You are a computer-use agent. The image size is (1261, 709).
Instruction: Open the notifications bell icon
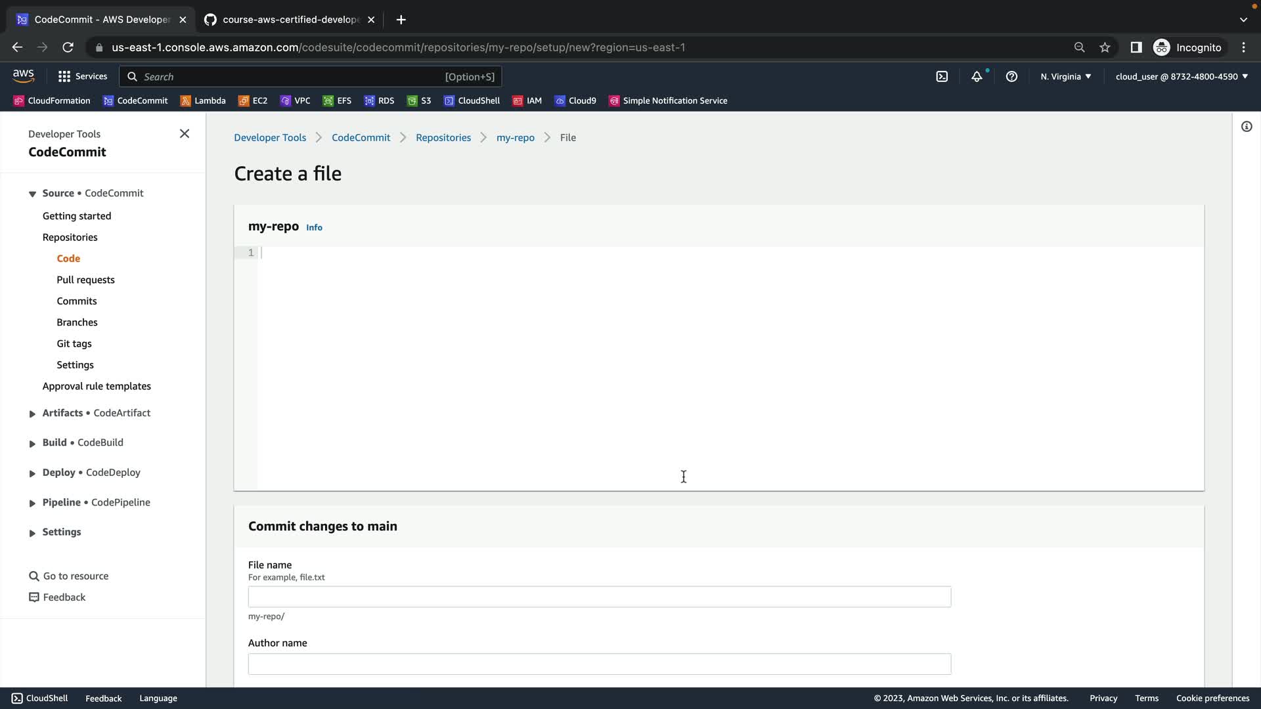[x=977, y=77]
